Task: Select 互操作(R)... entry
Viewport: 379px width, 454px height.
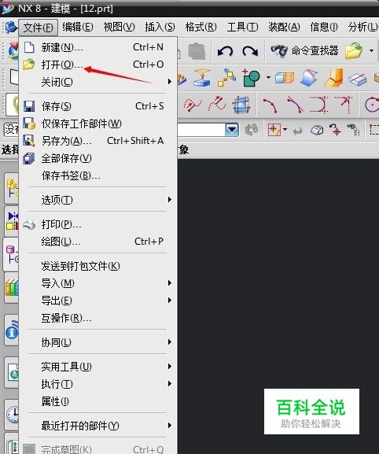Action: pyautogui.click(x=98, y=318)
